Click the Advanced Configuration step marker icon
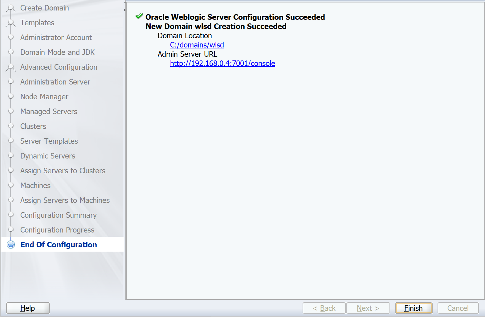This screenshot has height=317, width=485. tap(11, 68)
